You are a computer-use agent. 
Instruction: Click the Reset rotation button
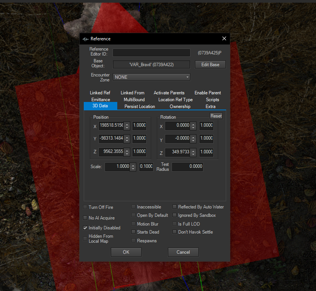216,116
